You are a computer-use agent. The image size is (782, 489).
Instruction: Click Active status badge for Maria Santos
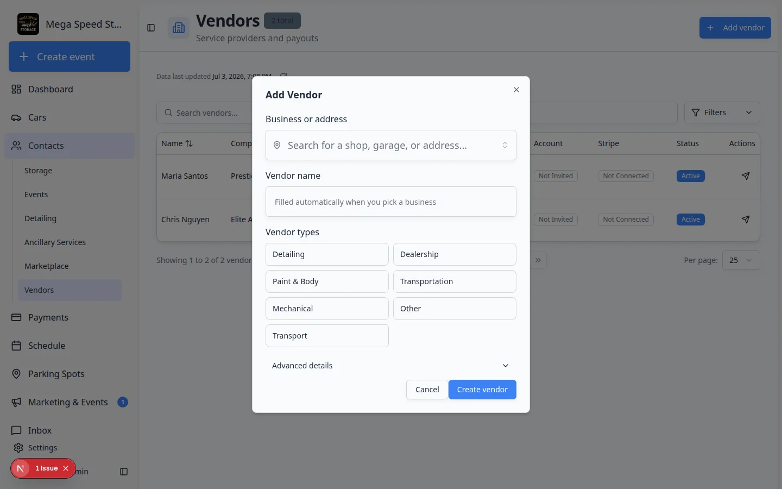(x=691, y=176)
